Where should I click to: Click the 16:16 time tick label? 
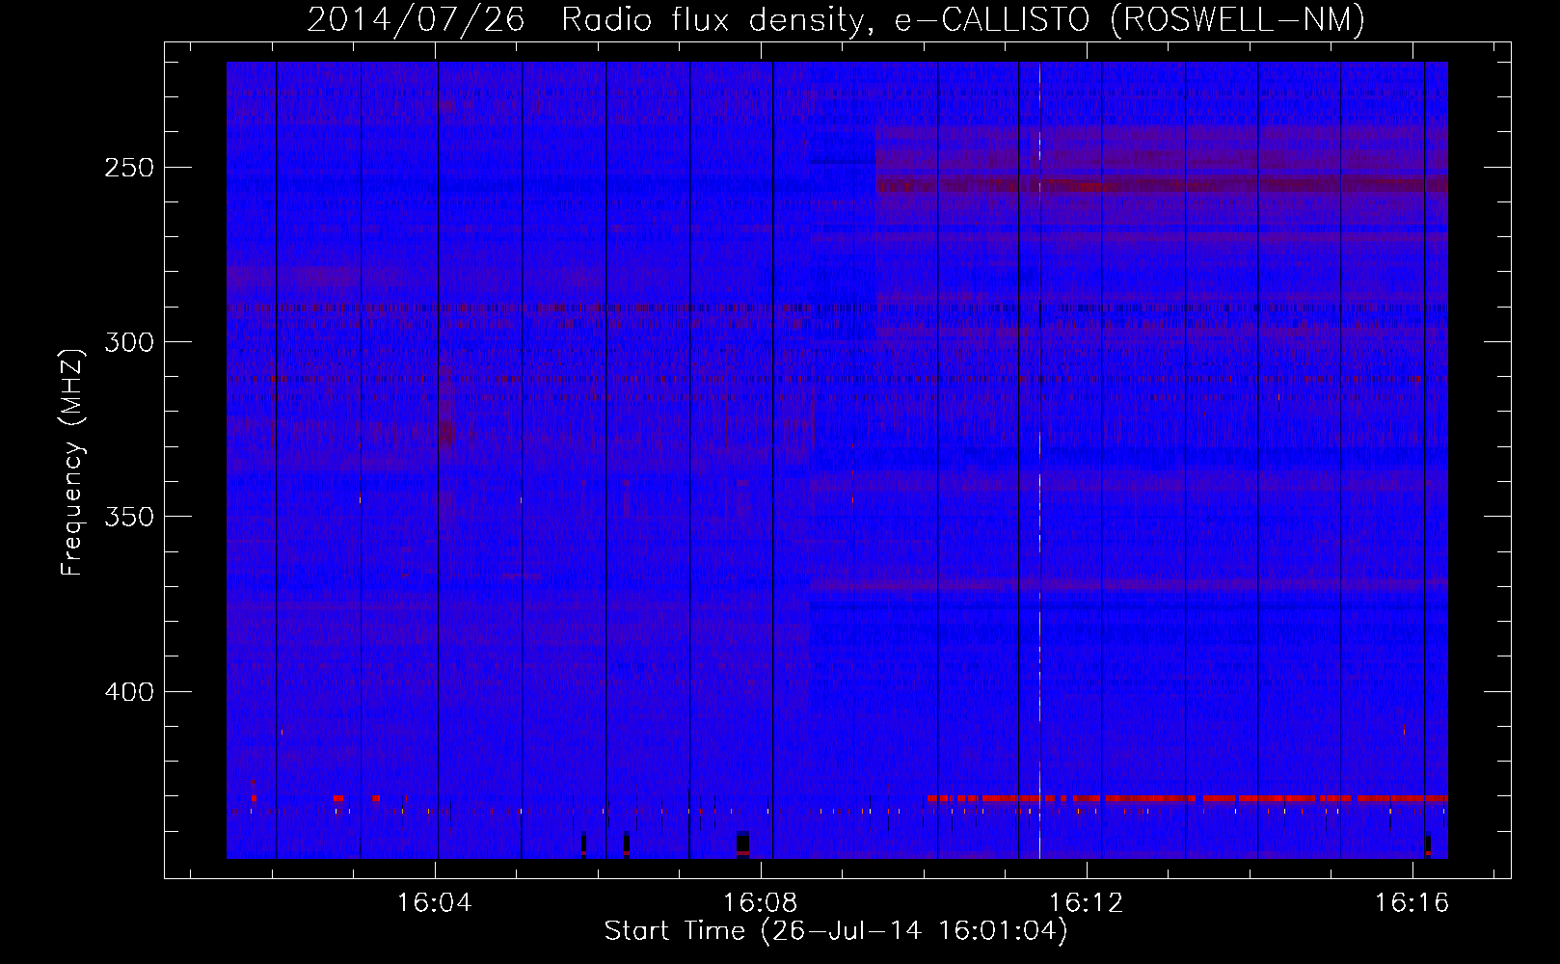(x=1412, y=903)
